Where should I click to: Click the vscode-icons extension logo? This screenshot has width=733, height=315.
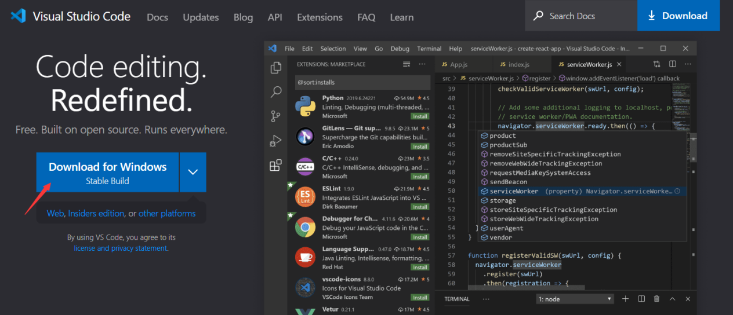coord(305,287)
